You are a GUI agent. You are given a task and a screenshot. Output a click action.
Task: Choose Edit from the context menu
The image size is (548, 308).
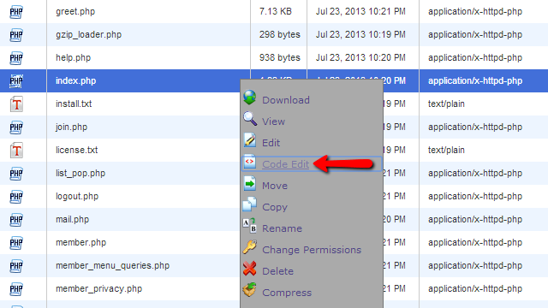pos(271,143)
